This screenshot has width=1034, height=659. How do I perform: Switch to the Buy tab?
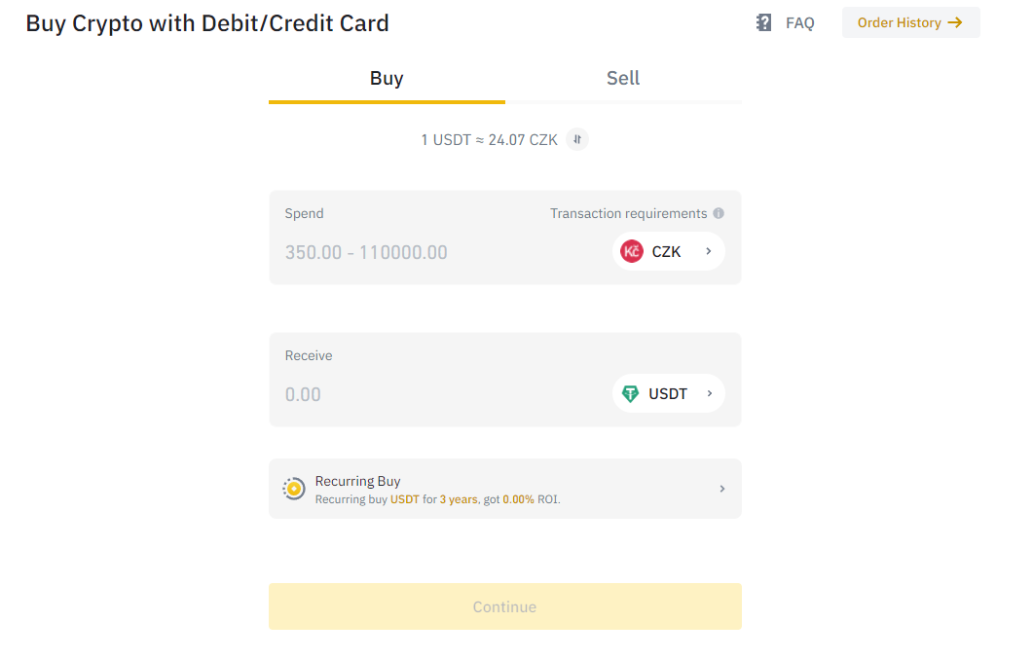(387, 79)
